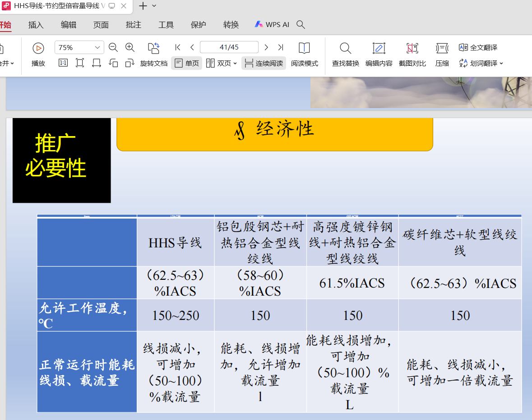Open 查找替换 find and replace

345,48
